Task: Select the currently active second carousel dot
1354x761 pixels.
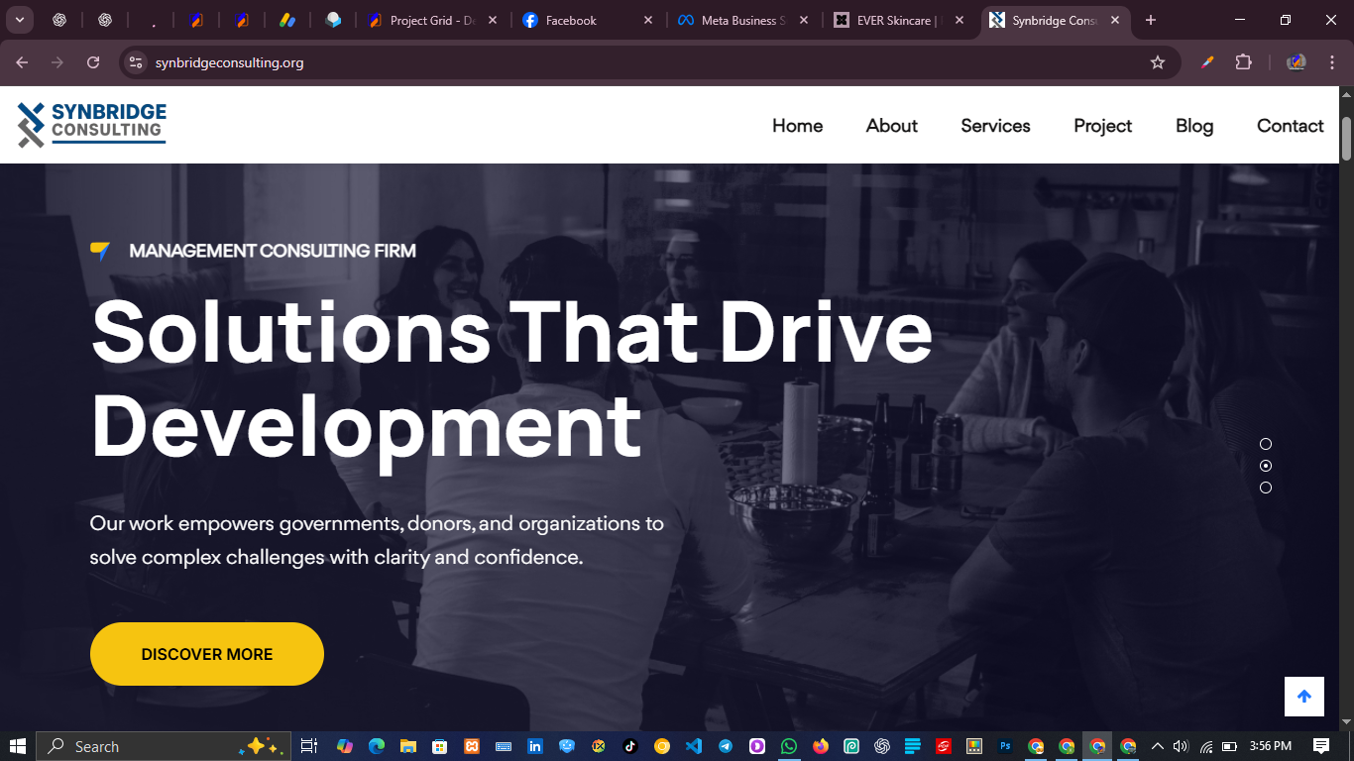Action: coord(1265,465)
